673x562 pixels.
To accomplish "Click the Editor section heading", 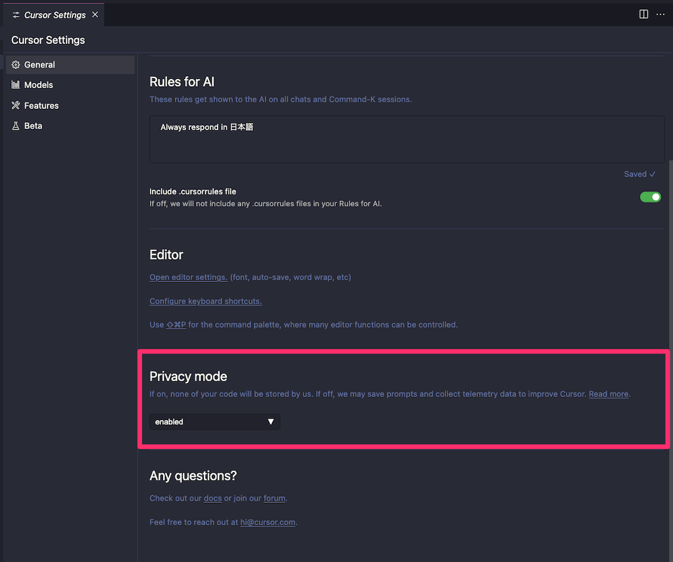I will point(166,255).
